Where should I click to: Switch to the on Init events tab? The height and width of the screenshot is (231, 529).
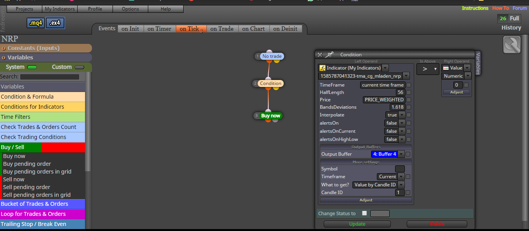130,29
